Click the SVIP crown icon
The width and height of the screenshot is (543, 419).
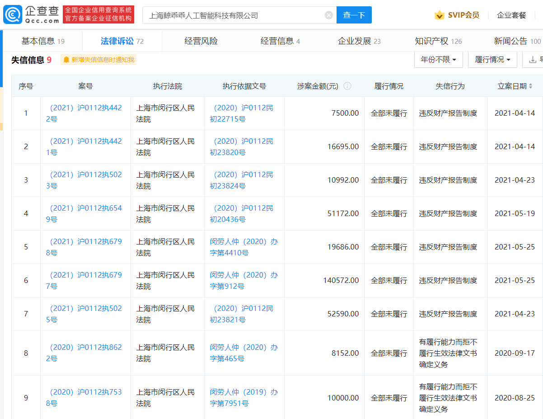439,15
